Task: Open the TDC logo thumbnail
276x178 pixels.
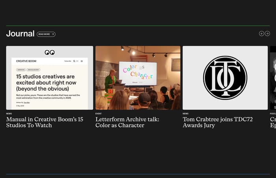Action: click(x=225, y=78)
